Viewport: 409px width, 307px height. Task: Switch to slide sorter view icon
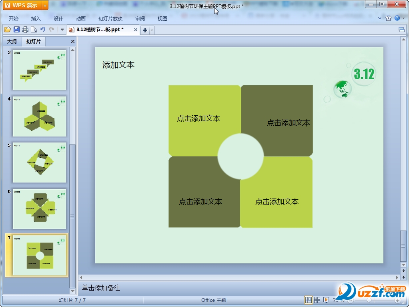pos(317,300)
